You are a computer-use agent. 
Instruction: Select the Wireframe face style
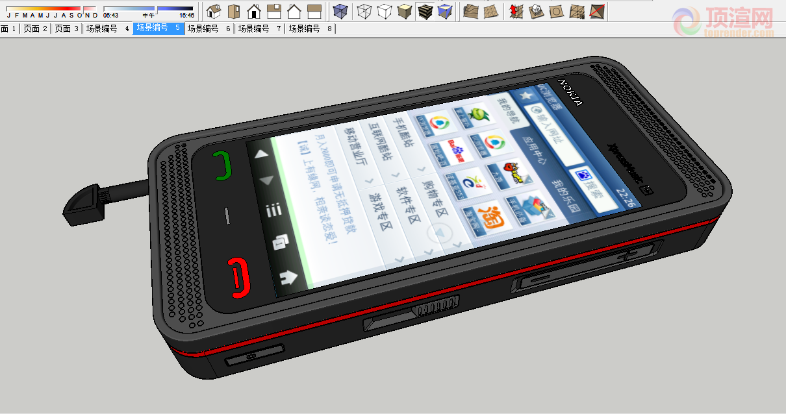[365, 11]
